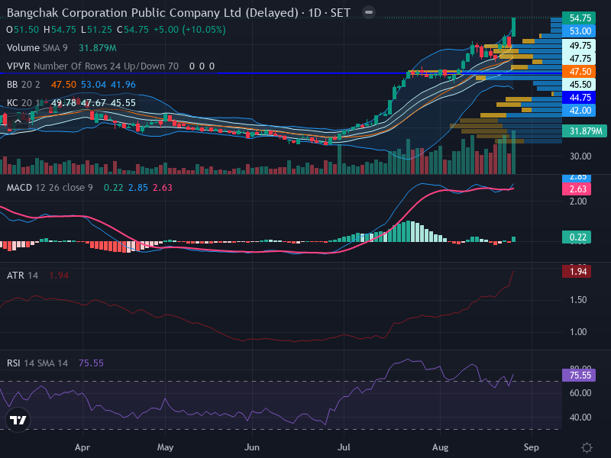This screenshot has width=611, height=458.
Task: Open the chart settings gear icon
Action: (x=587, y=447)
